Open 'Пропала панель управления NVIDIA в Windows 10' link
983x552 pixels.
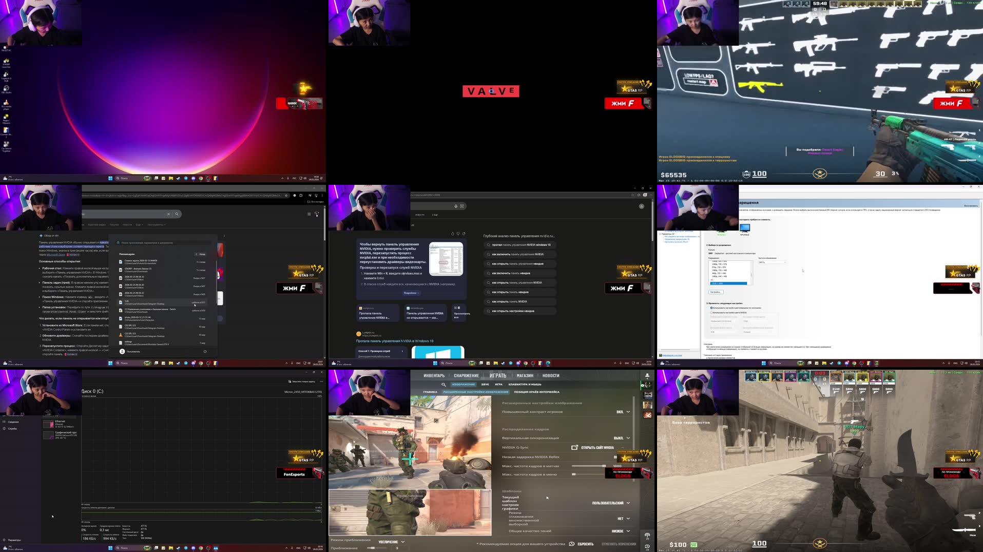(x=395, y=341)
